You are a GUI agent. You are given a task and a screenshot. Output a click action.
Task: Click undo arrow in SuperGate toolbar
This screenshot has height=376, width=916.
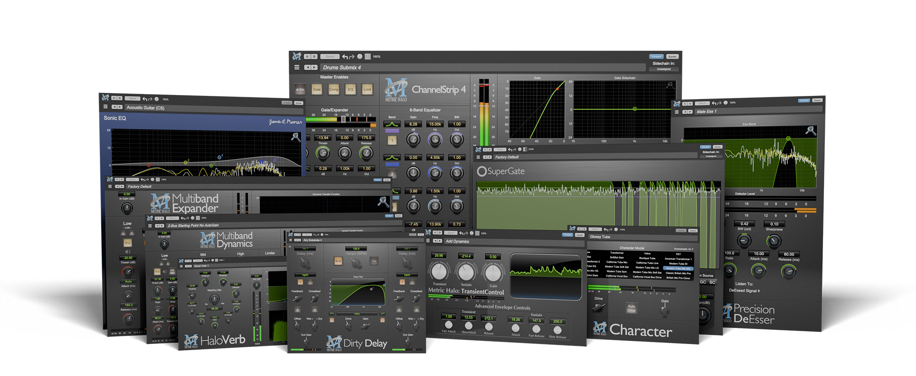click(509, 149)
